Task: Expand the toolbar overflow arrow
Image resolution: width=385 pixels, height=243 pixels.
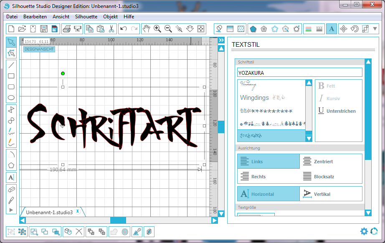Action: coord(375,29)
